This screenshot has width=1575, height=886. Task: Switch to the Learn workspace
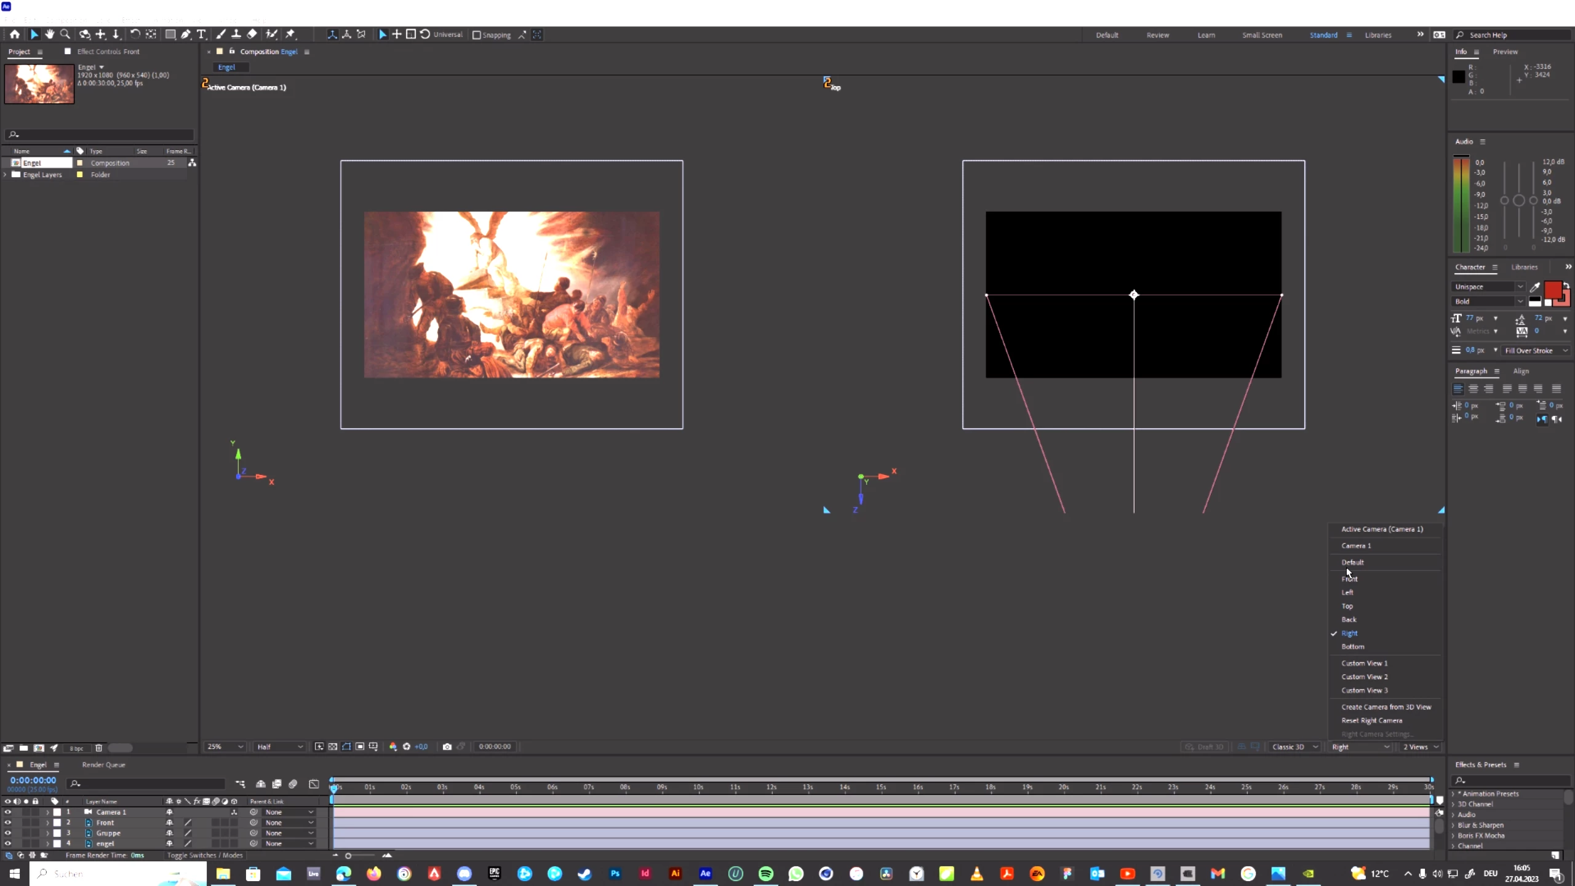(1206, 35)
